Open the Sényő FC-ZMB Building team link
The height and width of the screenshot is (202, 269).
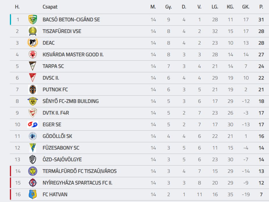pyautogui.click(x=70, y=101)
